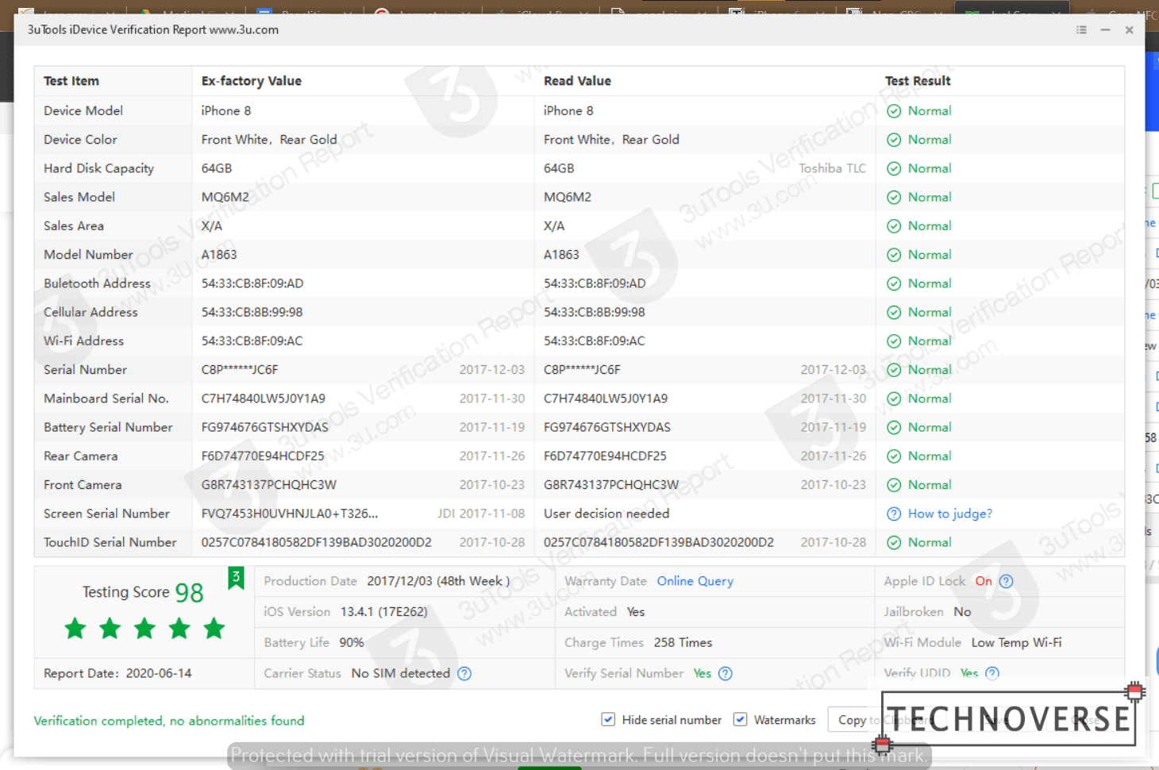Click green check icon in TouchID Serial Number row
Screen dimensions: 1159x770
click(894, 542)
